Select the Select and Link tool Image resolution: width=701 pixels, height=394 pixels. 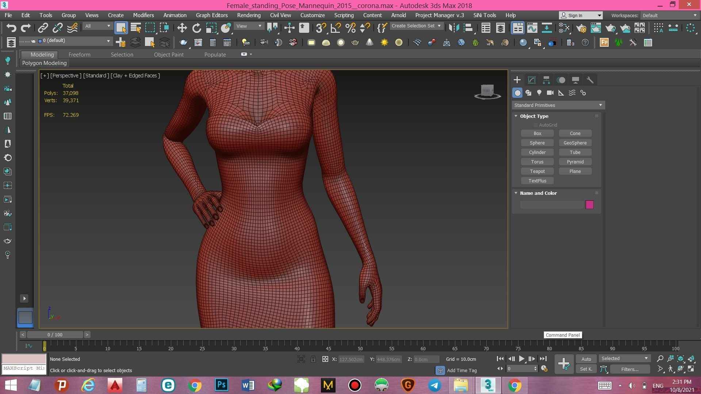pyautogui.click(x=43, y=28)
